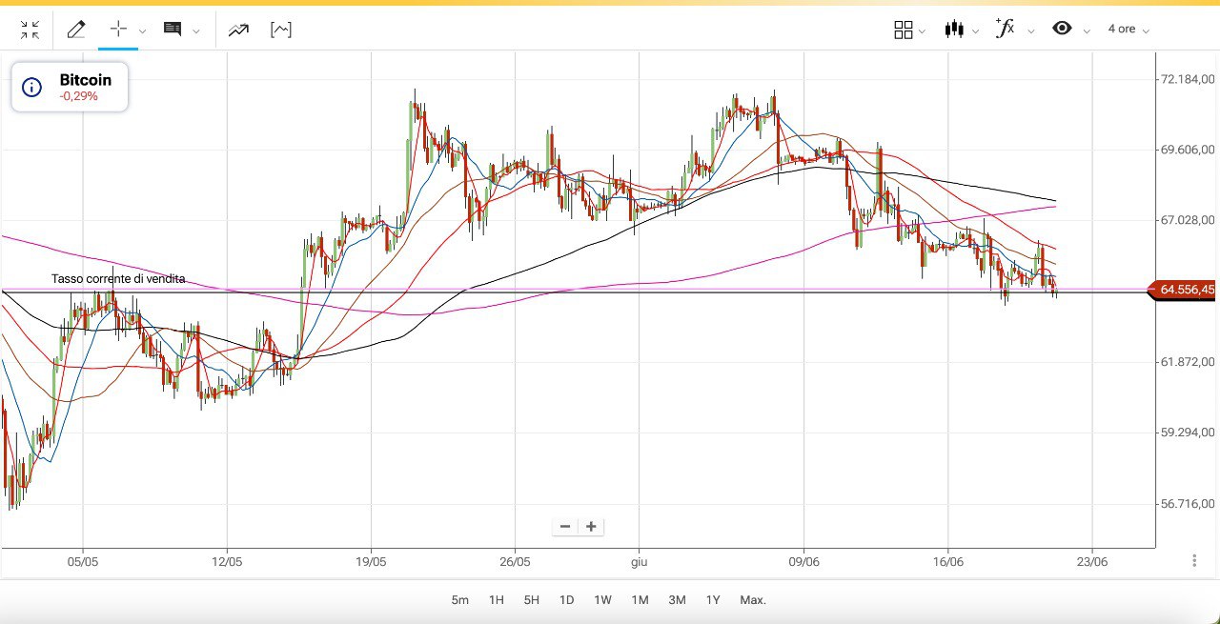The image size is (1220, 624).
Task: Open the comment annotation tool
Action: coord(173,30)
